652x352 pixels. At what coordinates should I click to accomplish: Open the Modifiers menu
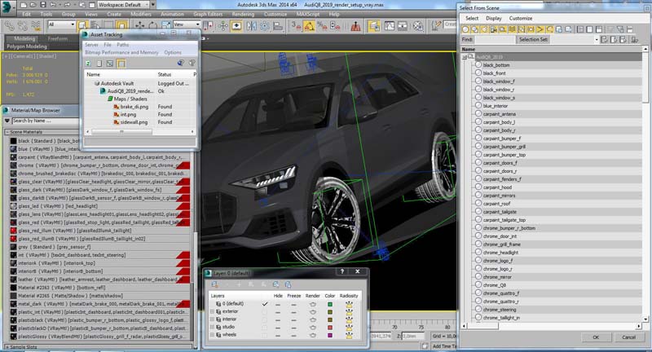[142, 14]
